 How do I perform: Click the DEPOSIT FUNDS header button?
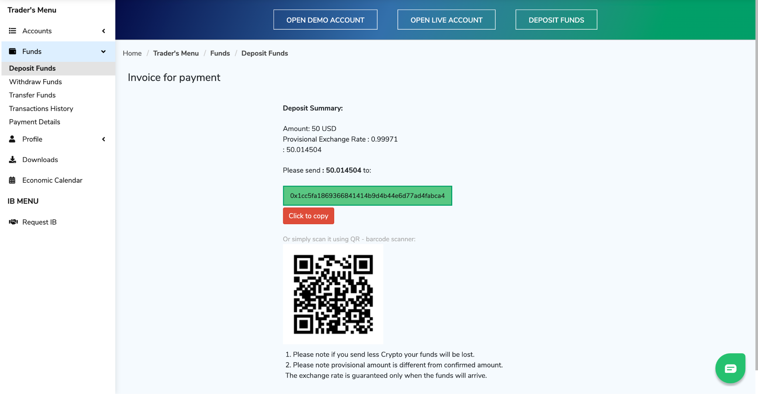pos(556,20)
